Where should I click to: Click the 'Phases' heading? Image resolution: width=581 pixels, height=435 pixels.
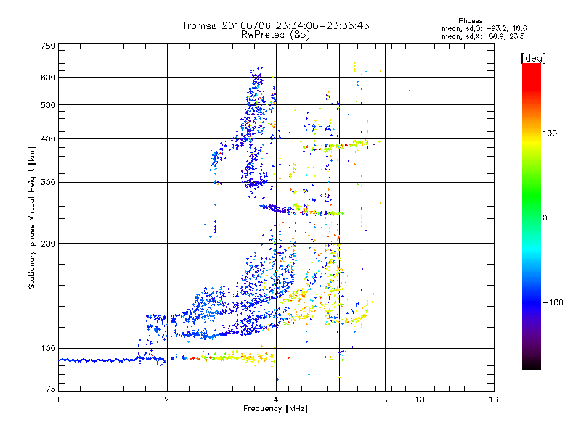pyautogui.click(x=470, y=21)
